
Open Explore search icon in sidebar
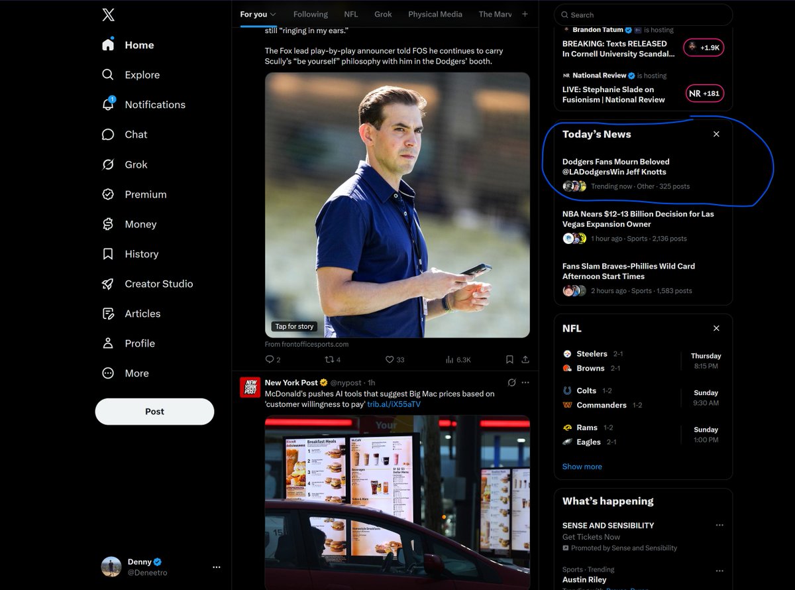click(108, 74)
